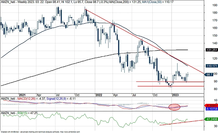Click the 110.171 MA50 price label

point(212,66)
